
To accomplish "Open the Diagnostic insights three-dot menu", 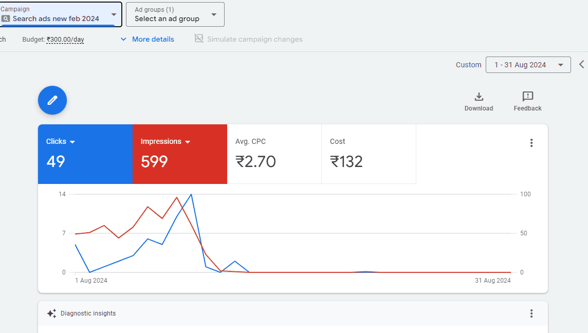I will pyautogui.click(x=531, y=313).
